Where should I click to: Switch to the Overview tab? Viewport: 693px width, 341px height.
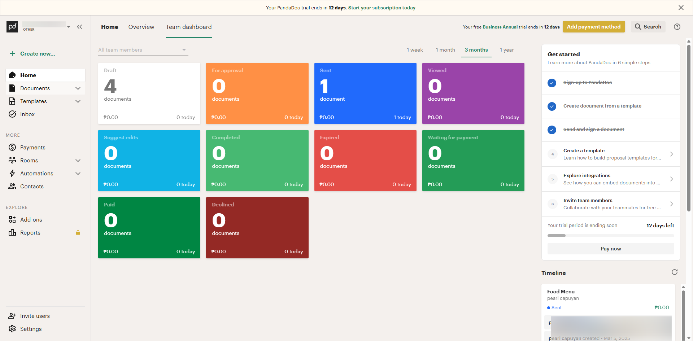[141, 27]
